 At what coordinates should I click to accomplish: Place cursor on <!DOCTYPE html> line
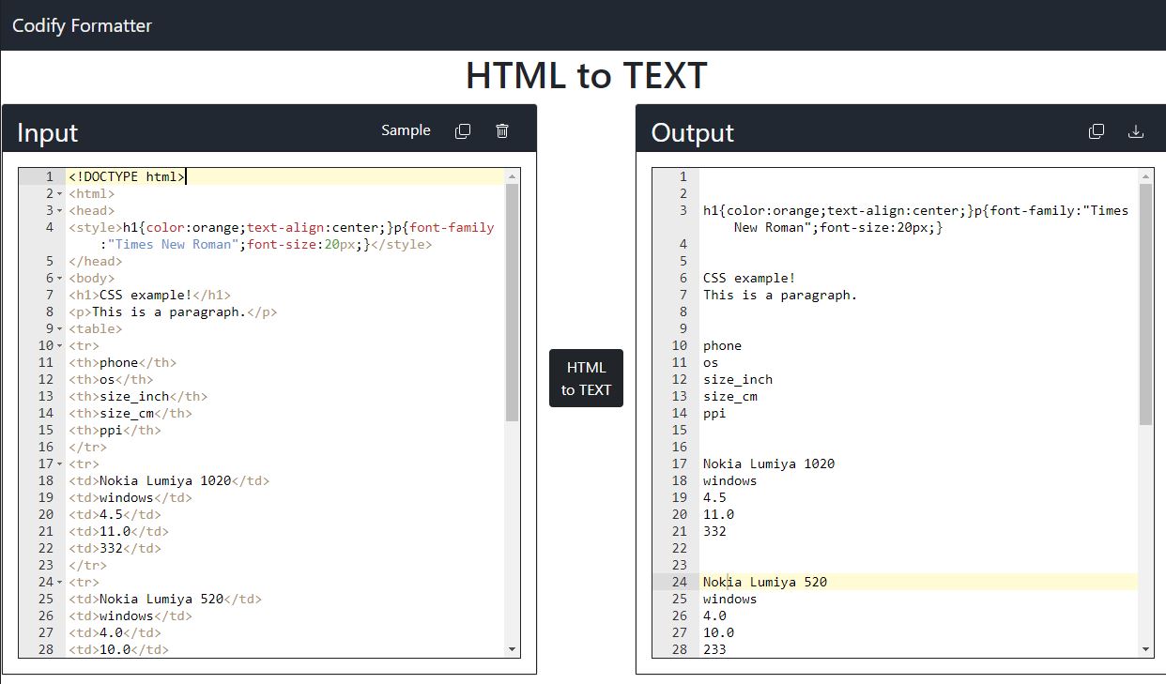point(127,176)
